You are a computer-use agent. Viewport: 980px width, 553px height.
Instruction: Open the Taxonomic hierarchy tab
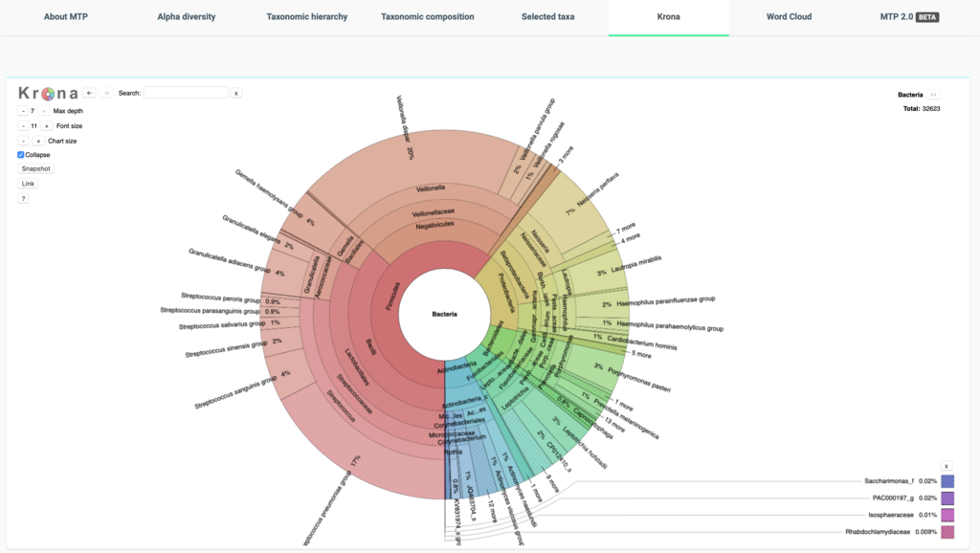[307, 17]
